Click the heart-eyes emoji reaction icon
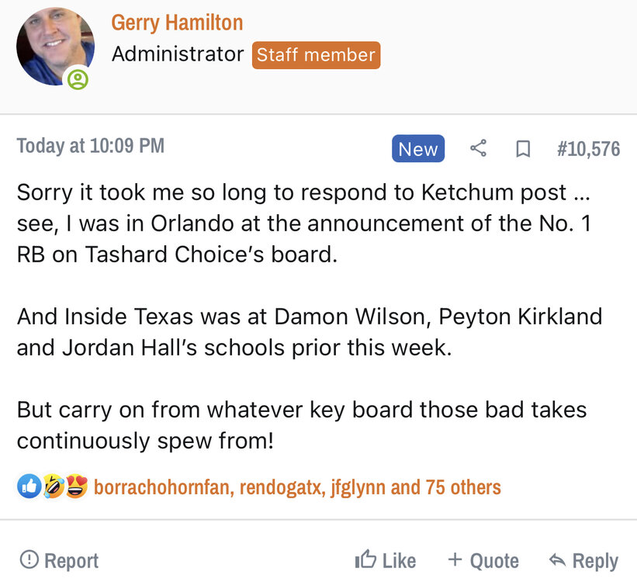 75,487
